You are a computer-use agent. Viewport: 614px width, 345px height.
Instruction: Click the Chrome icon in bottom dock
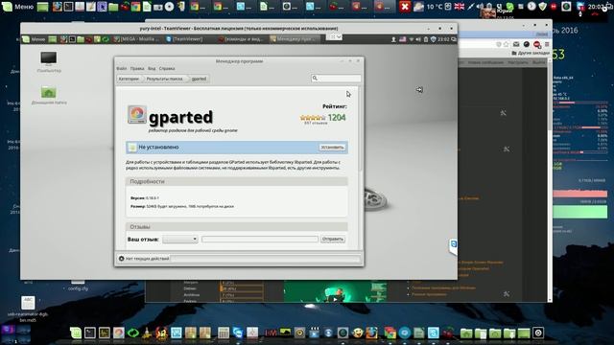390,333
